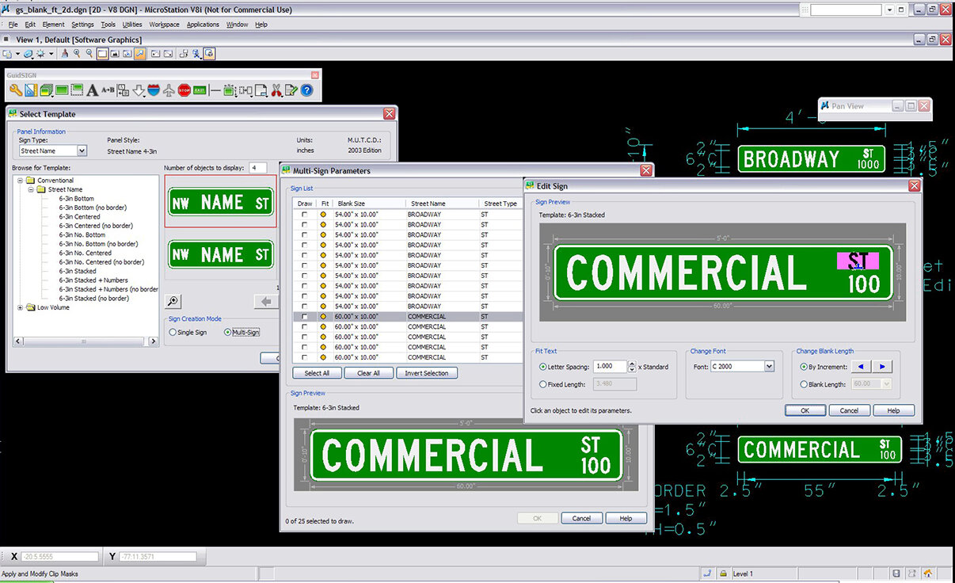The width and height of the screenshot is (955, 583).
Task: Open GuidSIGN help question mark icon
Action: click(306, 90)
